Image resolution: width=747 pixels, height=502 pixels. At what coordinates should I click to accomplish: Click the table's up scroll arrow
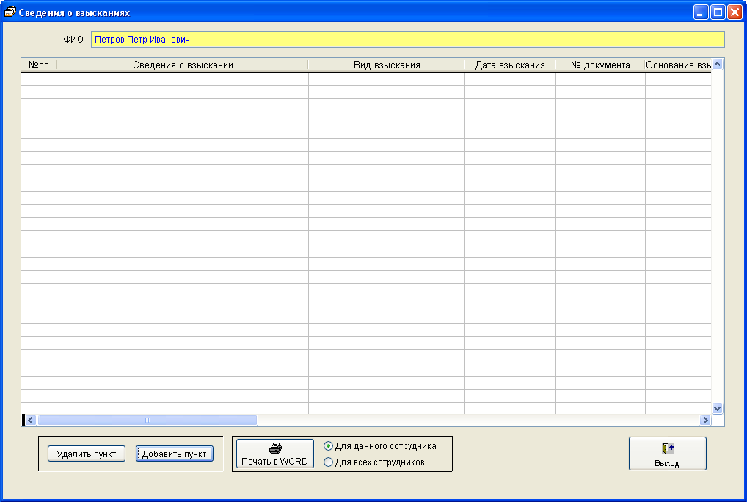pos(718,65)
